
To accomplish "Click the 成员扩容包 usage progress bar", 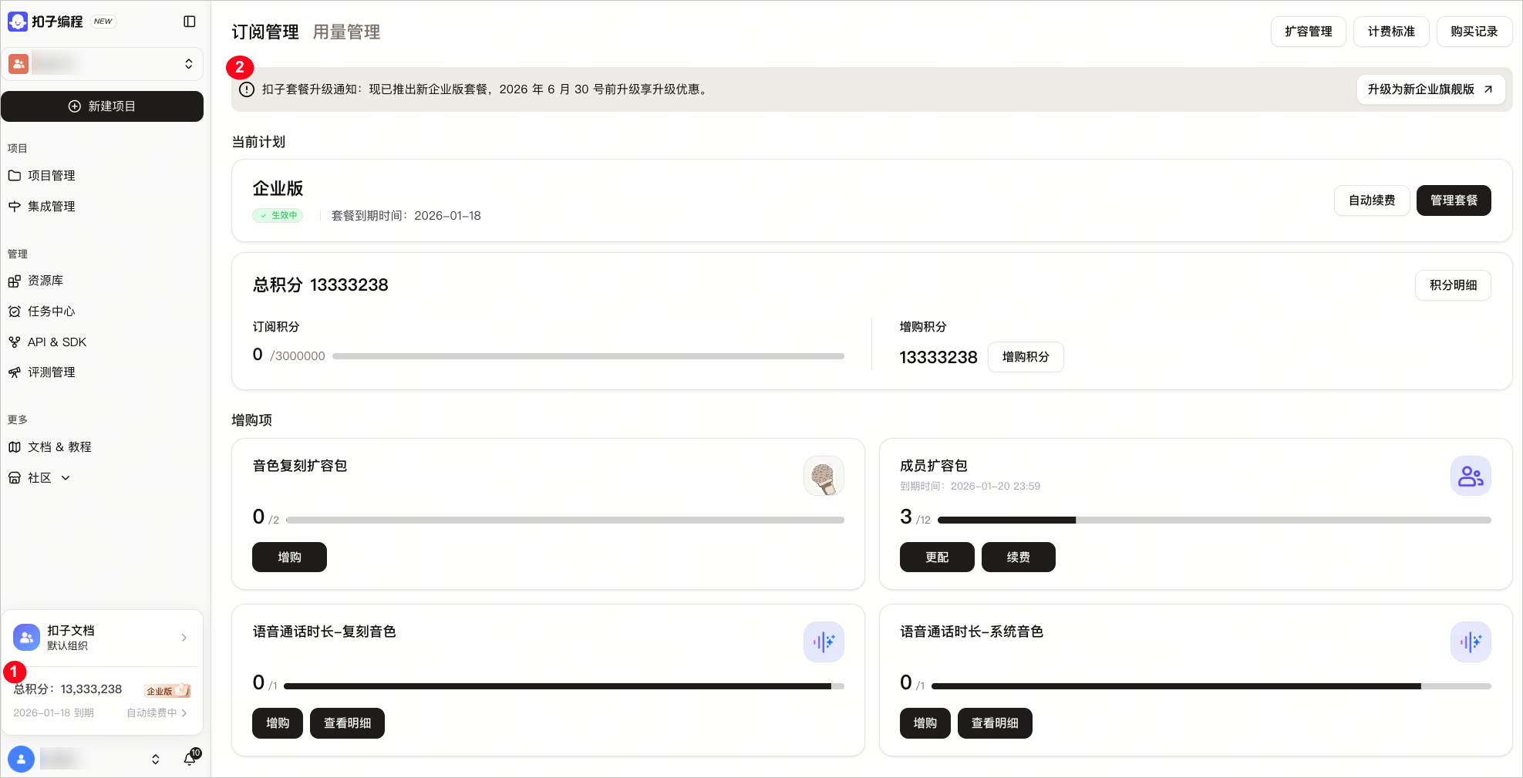I will [1215, 520].
